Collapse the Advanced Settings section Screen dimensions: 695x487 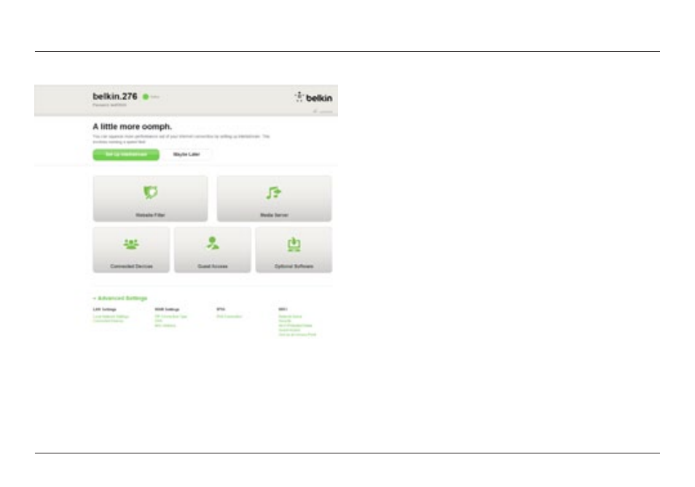click(x=120, y=298)
